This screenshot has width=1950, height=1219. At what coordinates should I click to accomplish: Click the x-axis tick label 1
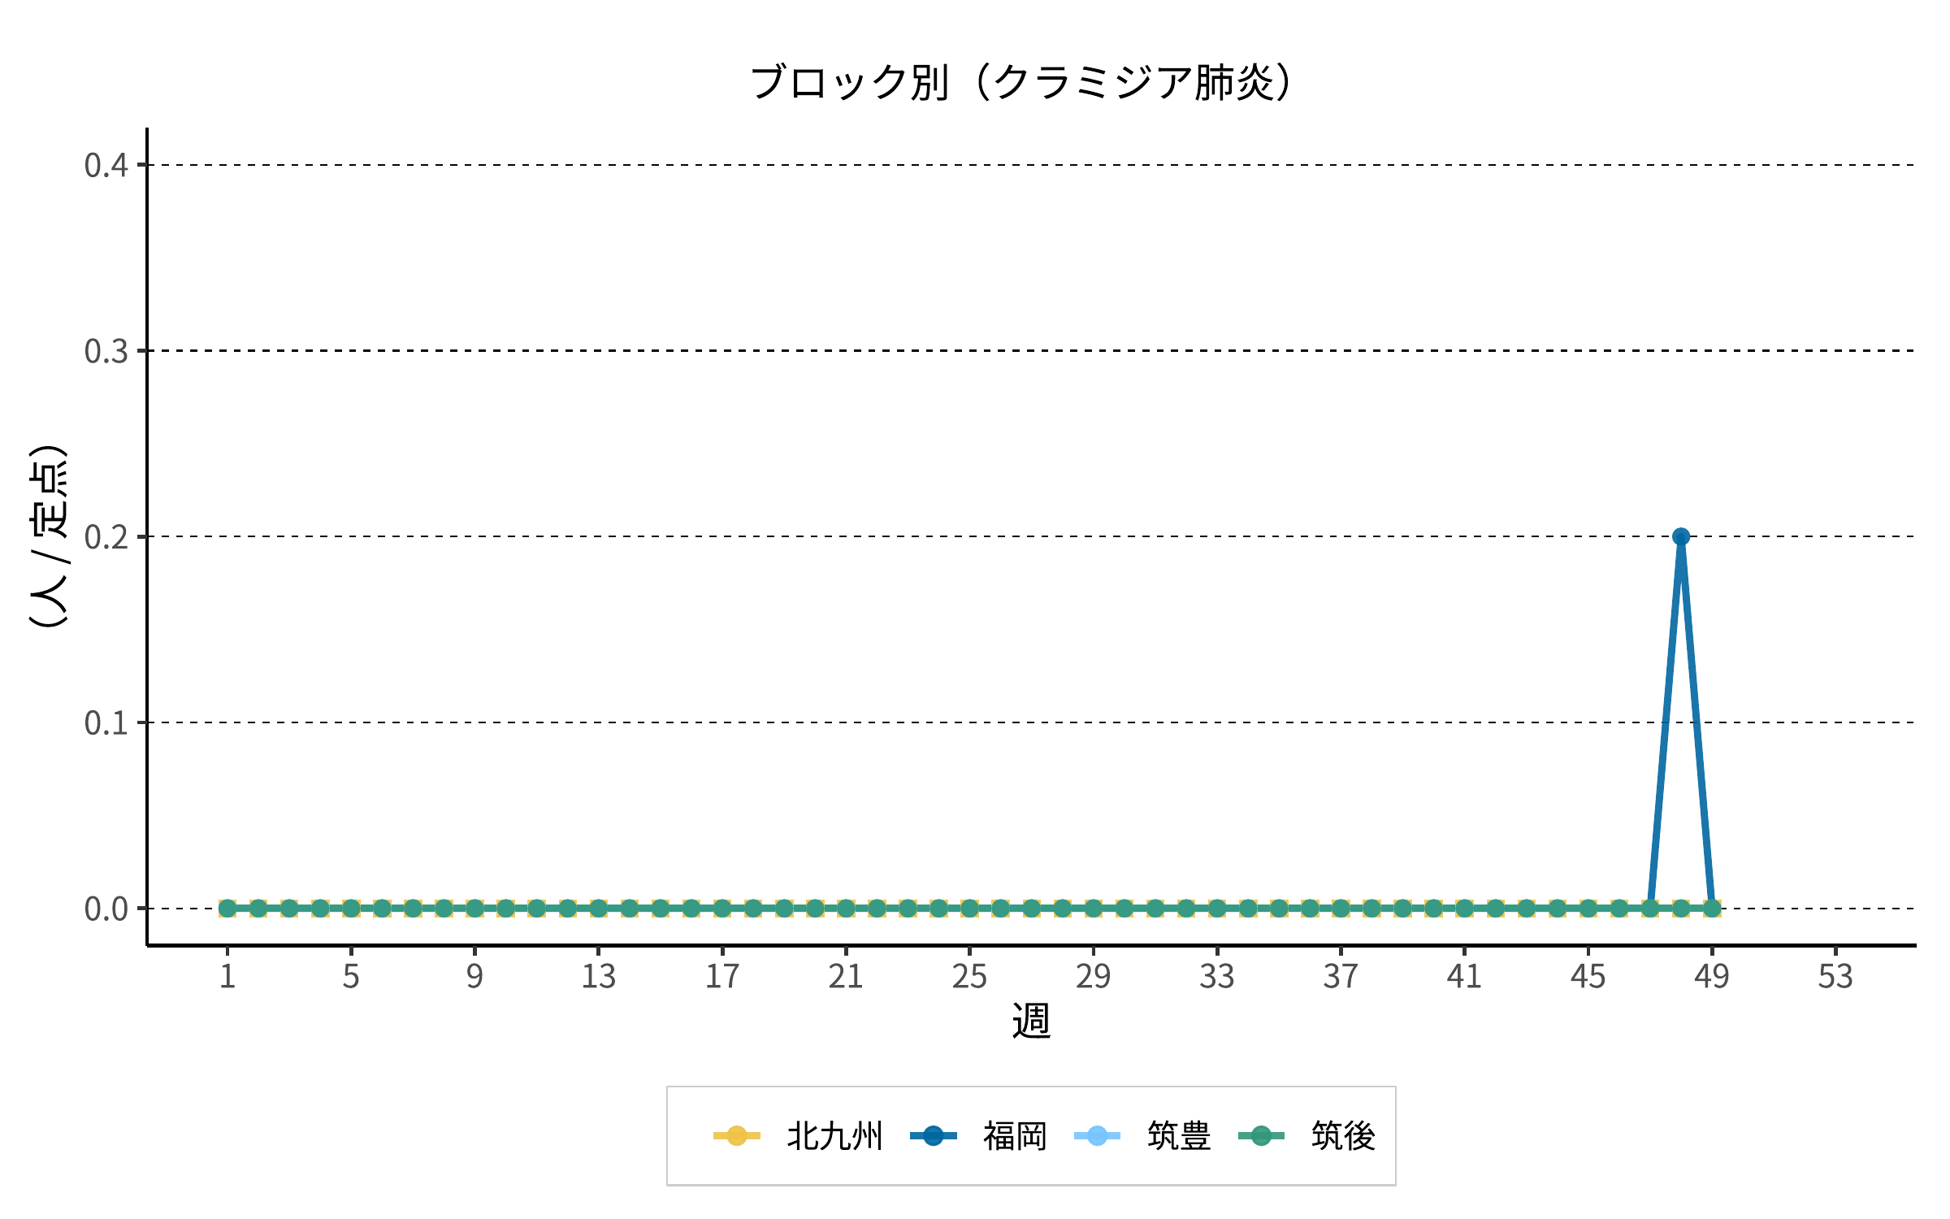pyautogui.click(x=227, y=977)
